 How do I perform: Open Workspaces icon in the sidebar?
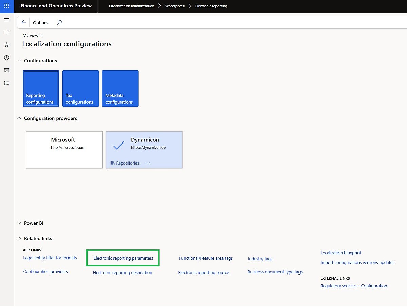pyautogui.click(x=6, y=70)
